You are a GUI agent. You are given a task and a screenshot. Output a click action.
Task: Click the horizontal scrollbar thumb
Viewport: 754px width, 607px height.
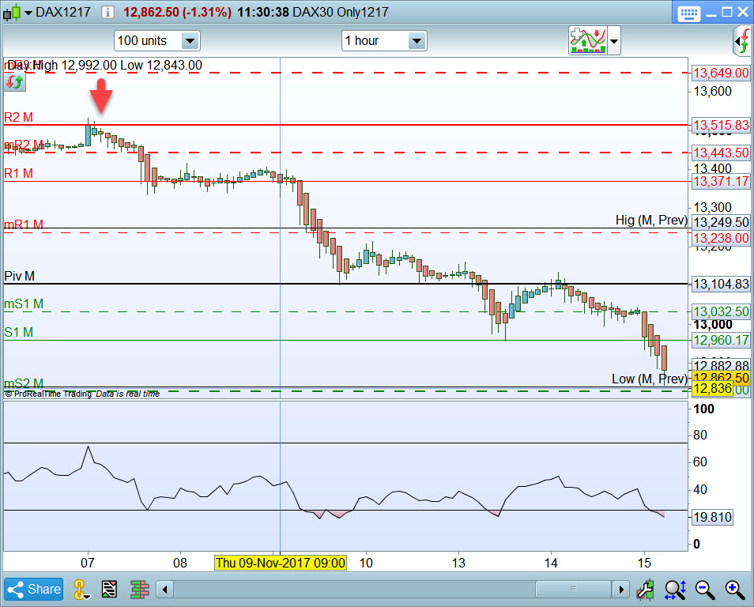573,589
